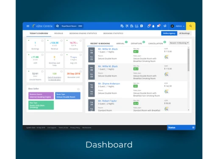
Task: Expand the Status panel icon in footer
Action: pos(193,128)
